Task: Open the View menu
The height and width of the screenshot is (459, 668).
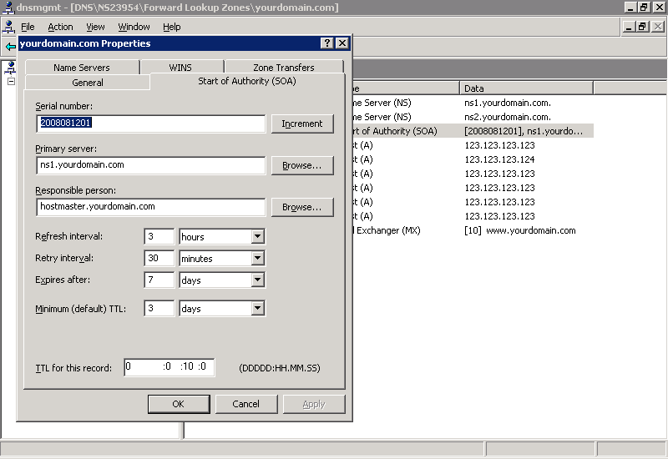Action: [x=95, y=27]
